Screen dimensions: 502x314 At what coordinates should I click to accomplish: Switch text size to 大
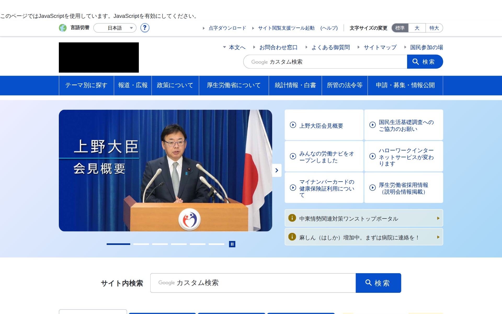coord(417,28)
